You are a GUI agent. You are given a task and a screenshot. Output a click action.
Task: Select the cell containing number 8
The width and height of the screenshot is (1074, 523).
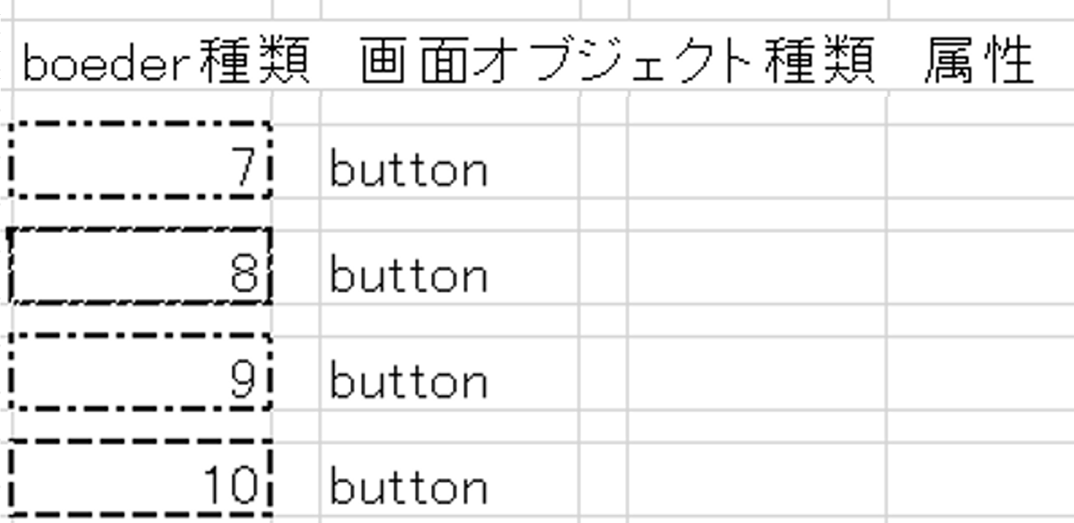click(141, 266)
